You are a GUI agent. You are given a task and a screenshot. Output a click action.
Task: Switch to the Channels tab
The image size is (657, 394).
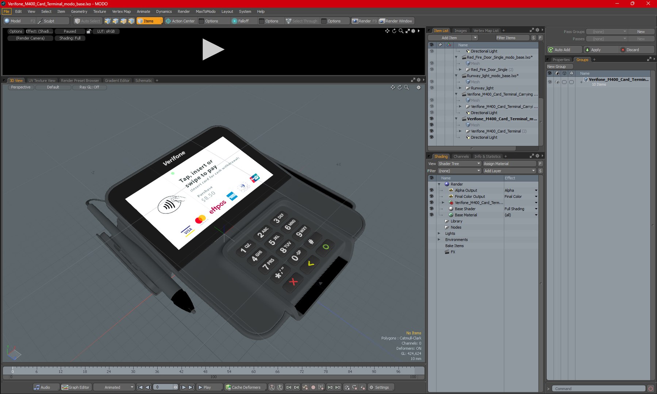pyautogui.click(x=461, y=156)
